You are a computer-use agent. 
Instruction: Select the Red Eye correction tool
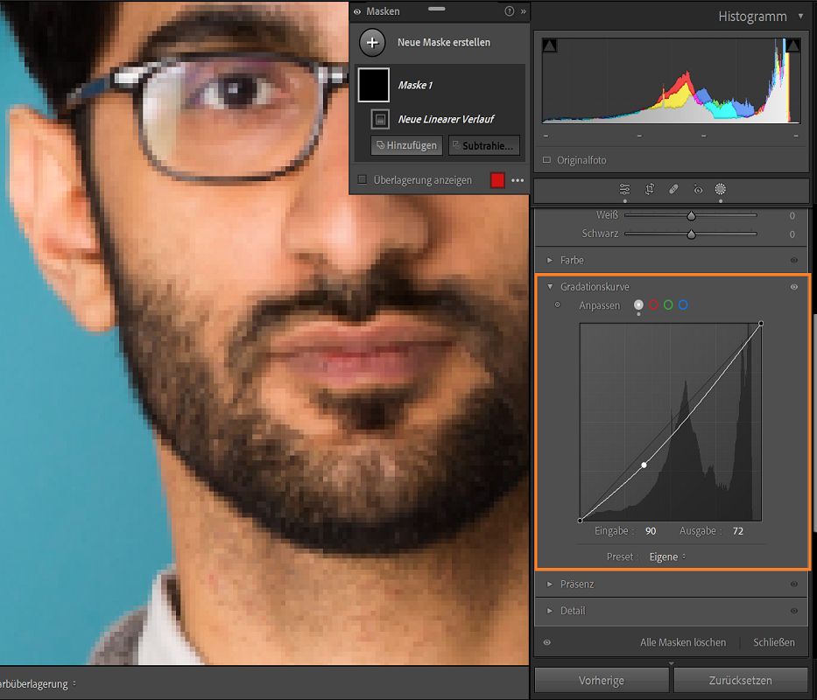pyautogui.click(x=698, y=189)
